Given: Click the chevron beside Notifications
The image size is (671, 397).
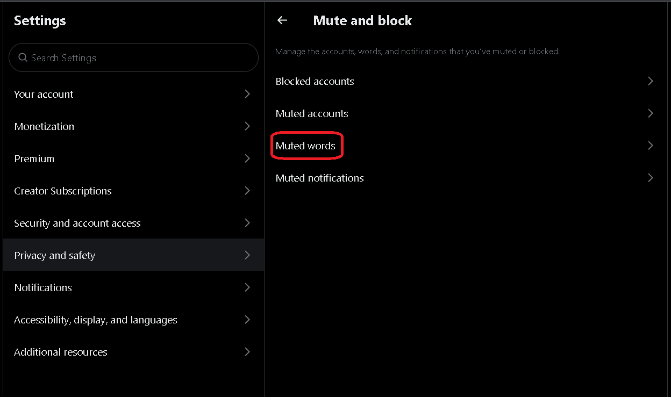Looking at the screenshot, I should 247,287.
